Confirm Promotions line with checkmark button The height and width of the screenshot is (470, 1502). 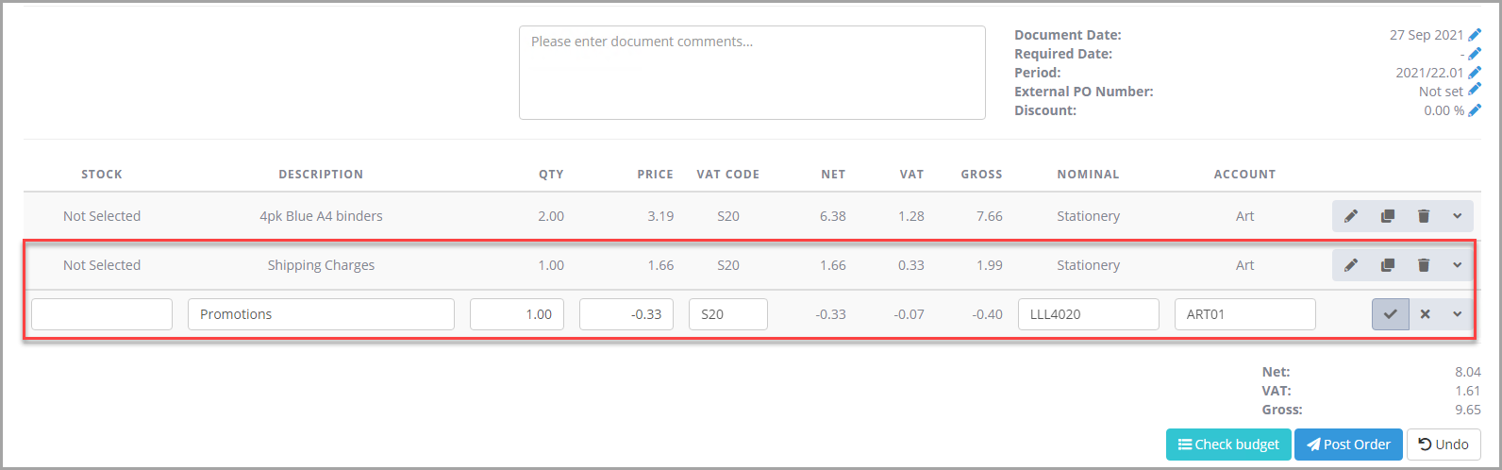pos(1390,314)
